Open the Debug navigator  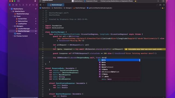[x=30, y=5]
